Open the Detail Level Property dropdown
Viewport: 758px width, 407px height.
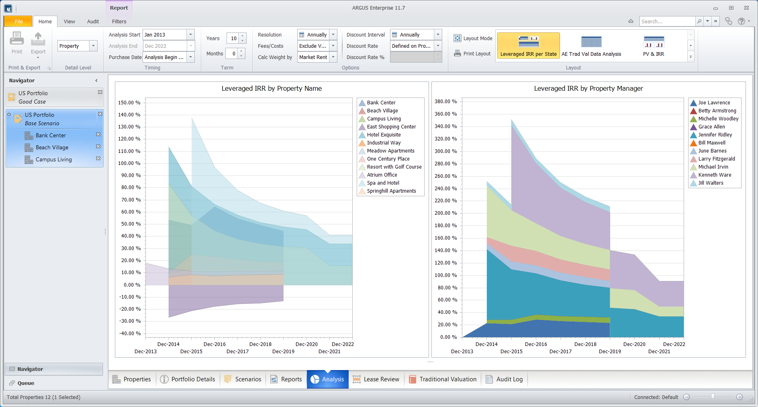[93, 46]
